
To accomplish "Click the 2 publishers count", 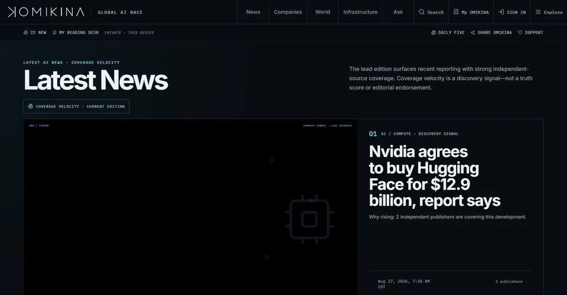I will (x=509, y=281).
